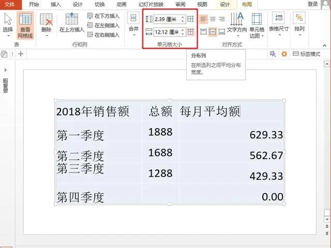Click the Distribute Rows (分布行) icon
The width and height of the screenshot is (331, 248).
click(191, 19)
